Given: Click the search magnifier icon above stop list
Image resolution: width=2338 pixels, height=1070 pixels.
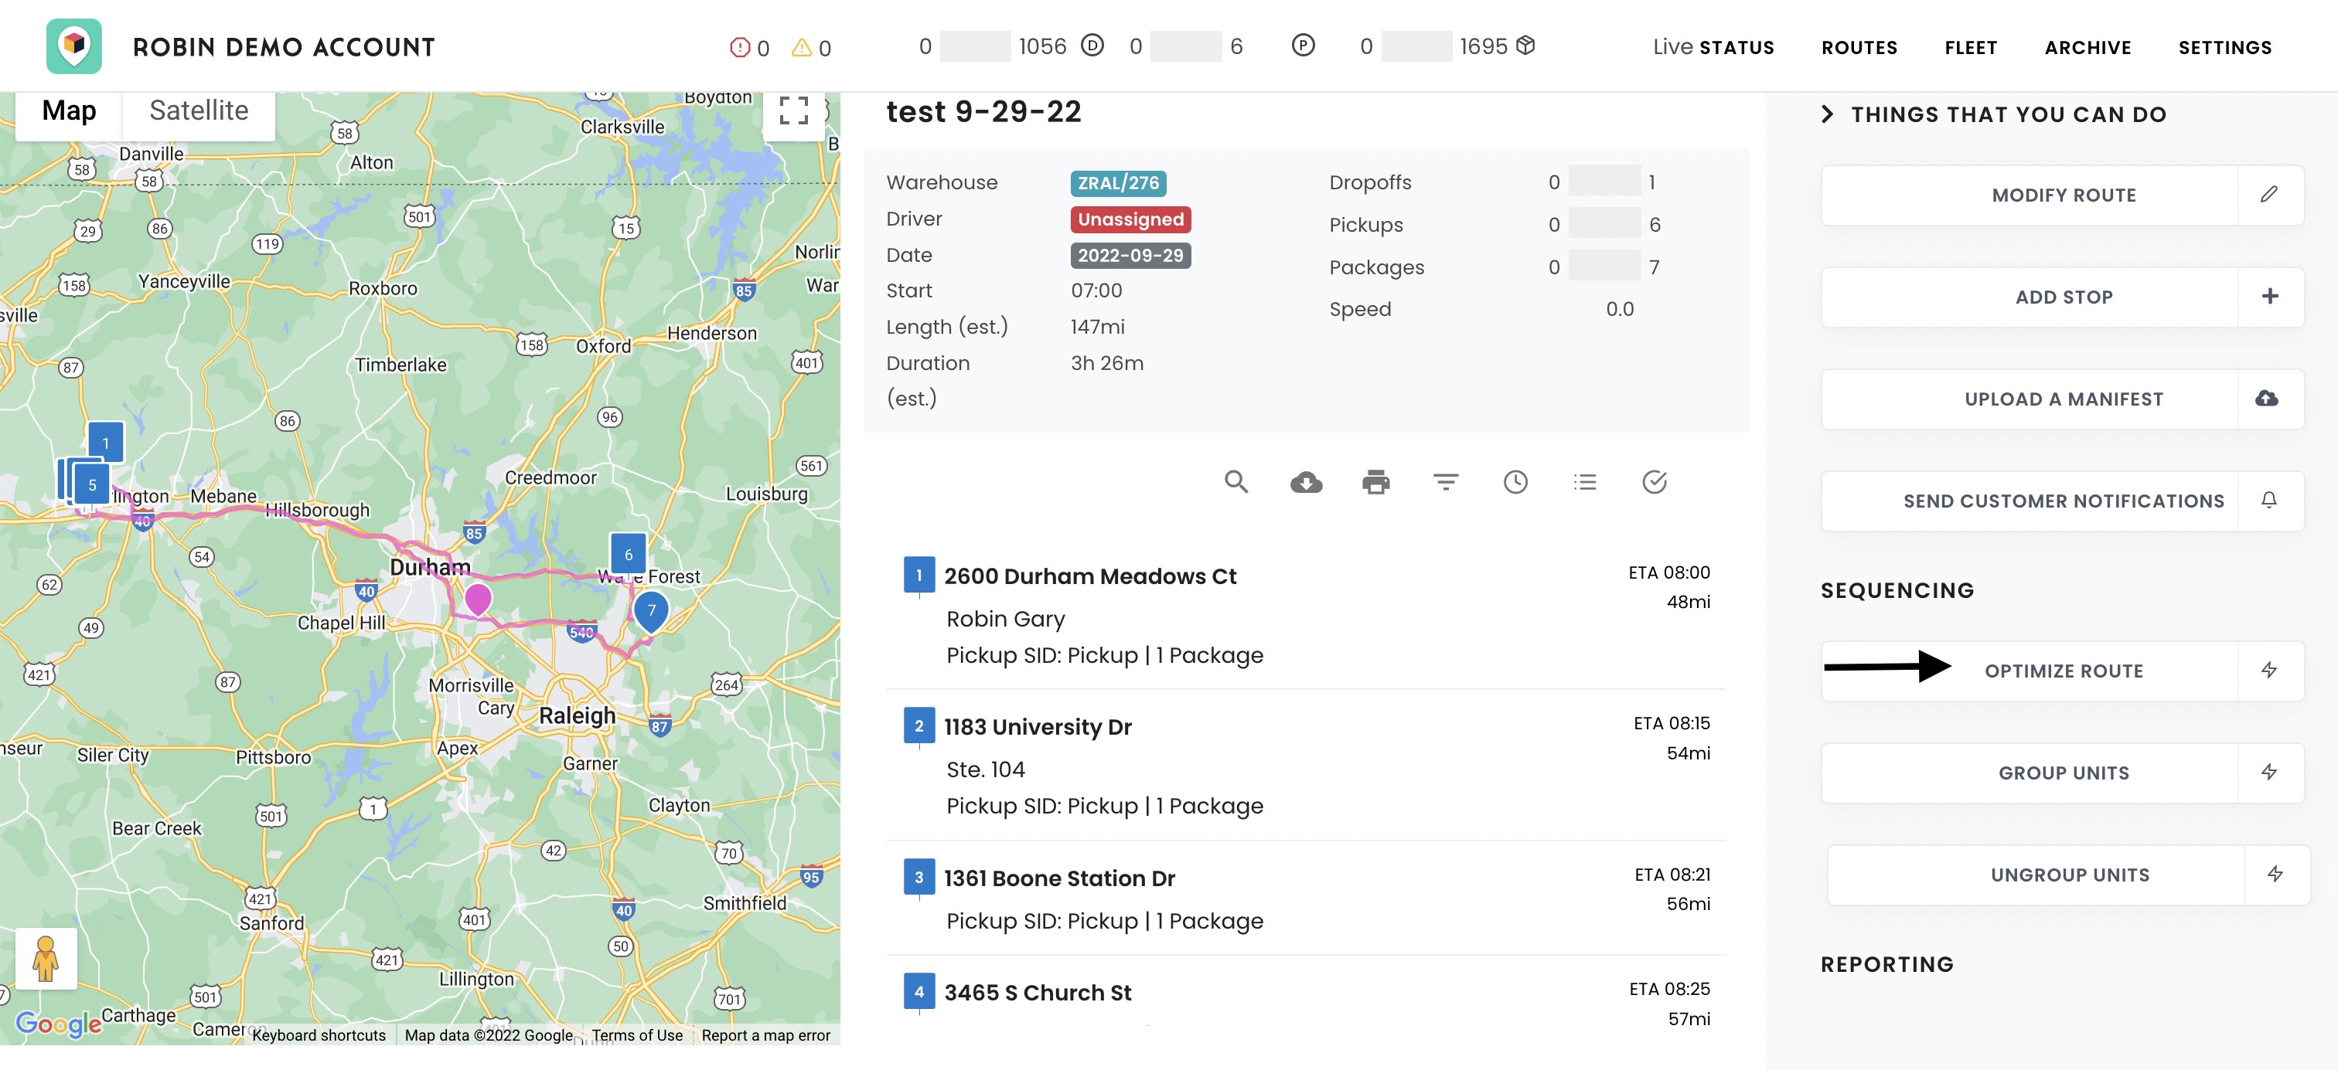Looking at the screenshot, I should coord(1235,481).
